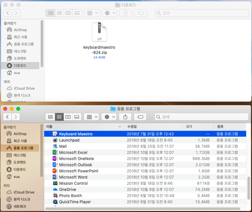Go forward in the 다운로드 window
Image resolution: width=252 pixels, height=212 pixels.
[16, 13]
